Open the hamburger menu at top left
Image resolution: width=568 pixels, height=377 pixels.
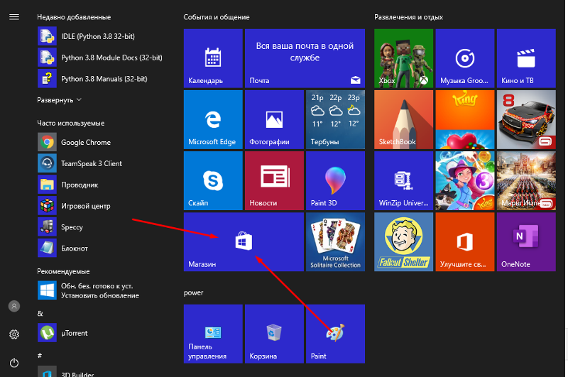[x=14, y=17]
